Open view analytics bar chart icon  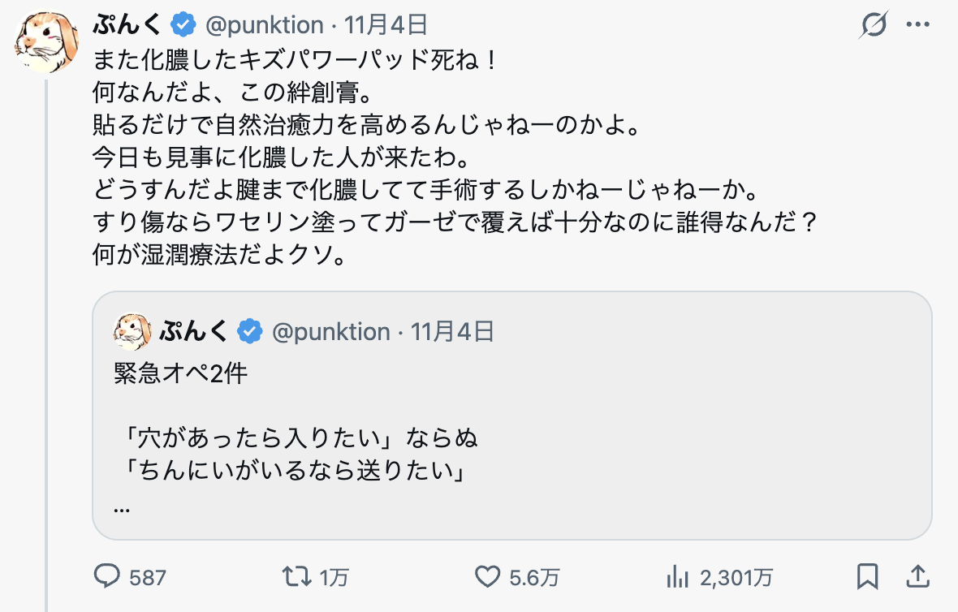click(677, 577)
